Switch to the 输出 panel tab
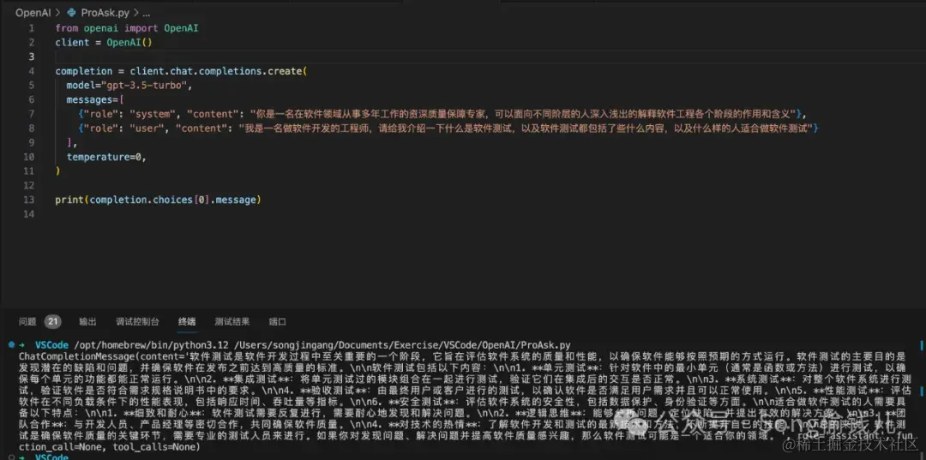Screen dimensions: 926x460 (x=87, y=321)
